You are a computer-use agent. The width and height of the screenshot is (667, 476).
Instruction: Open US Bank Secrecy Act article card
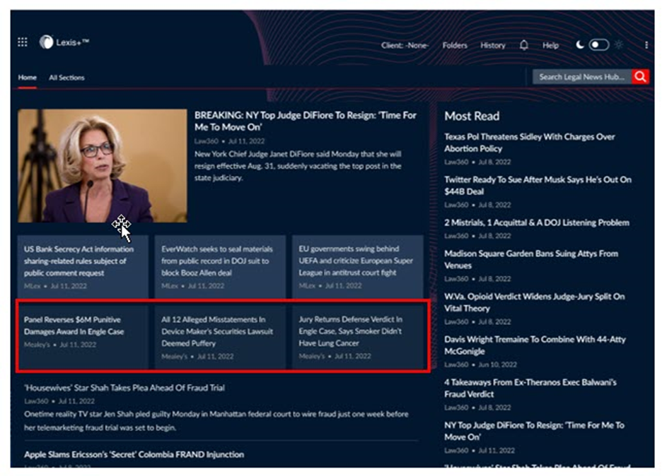click(x=83, y=267)
